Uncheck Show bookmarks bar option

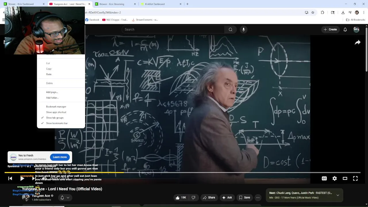(61, 123)
